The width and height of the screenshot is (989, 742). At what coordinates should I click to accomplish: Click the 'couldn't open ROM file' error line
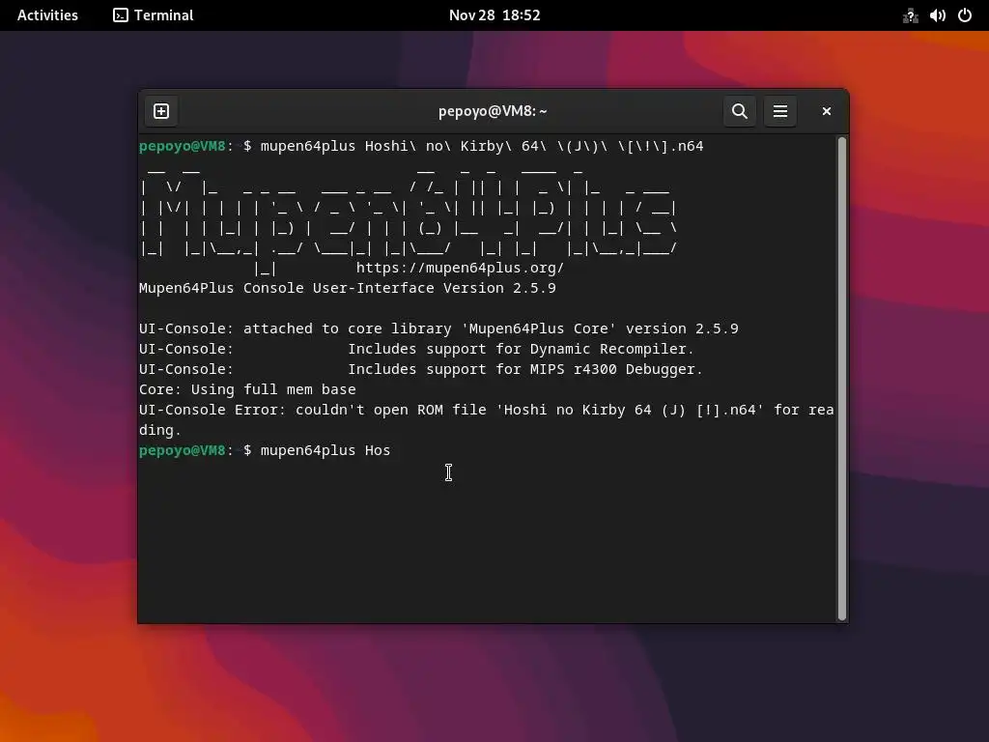pos(487,419)
